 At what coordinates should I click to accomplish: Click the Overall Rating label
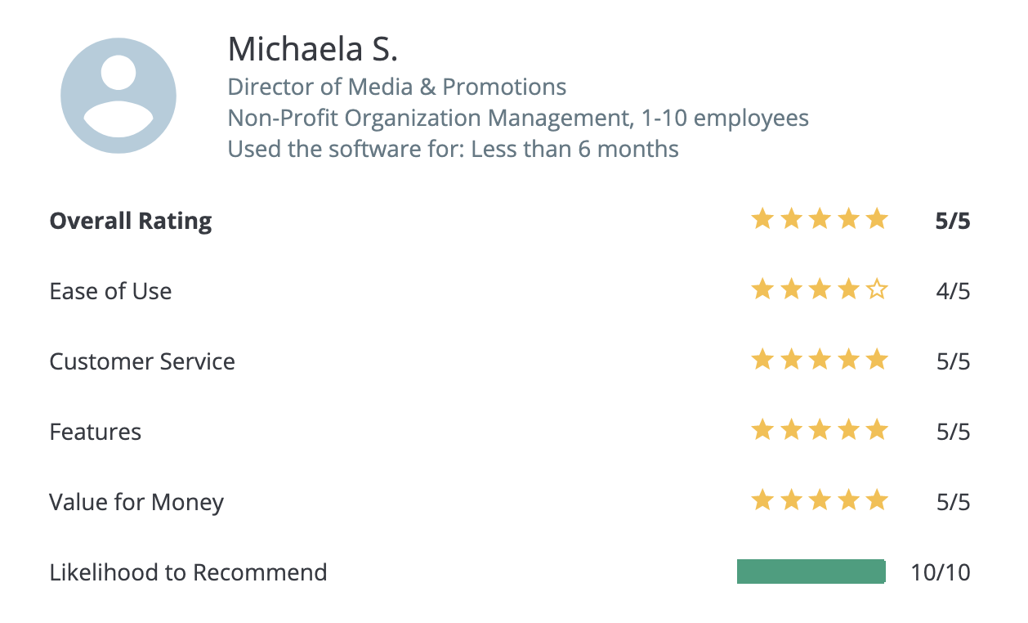131,222
